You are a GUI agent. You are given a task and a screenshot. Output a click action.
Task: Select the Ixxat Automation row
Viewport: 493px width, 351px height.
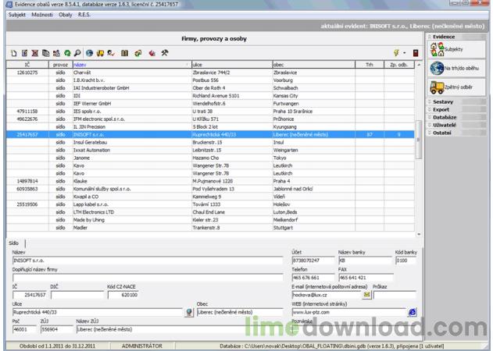point(210,150)
